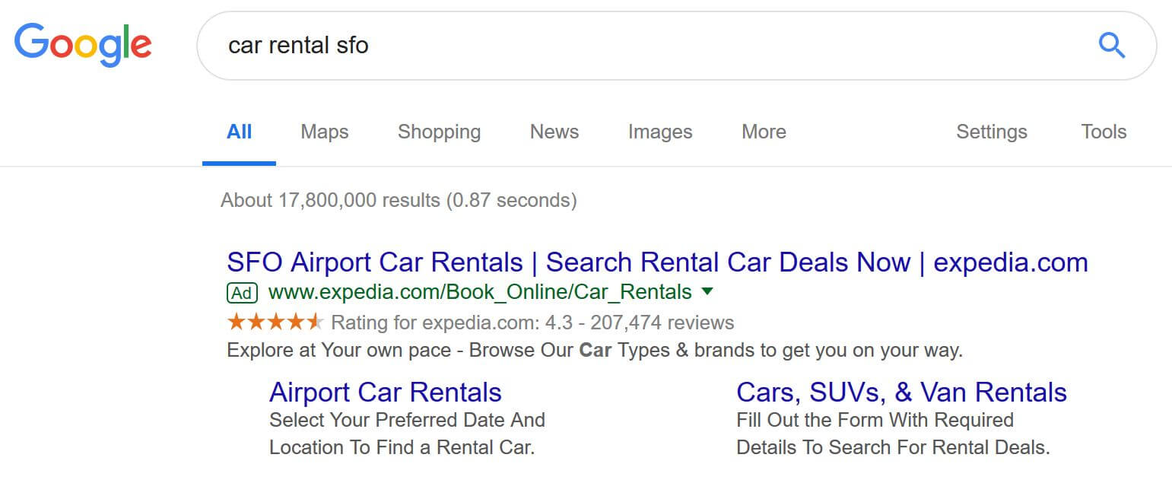The height and width of the screenshot is (483, 1172).
Task: Click the 'About 17,800,000 results' stats text
Action: point(399,200)
